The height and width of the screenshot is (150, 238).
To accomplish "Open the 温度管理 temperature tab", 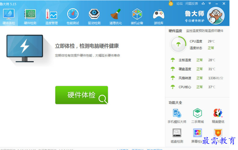I will (x=52, y=17).
